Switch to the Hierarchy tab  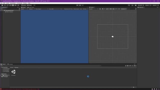4,7
